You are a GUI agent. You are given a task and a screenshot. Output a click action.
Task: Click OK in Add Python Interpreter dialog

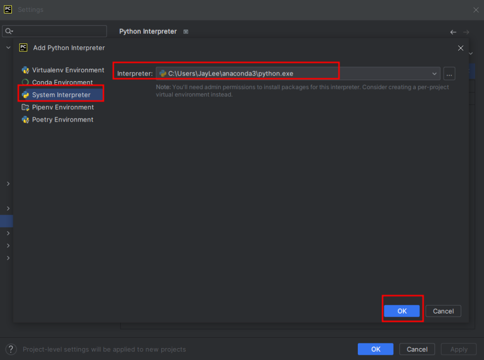click(x=402, y=311)
